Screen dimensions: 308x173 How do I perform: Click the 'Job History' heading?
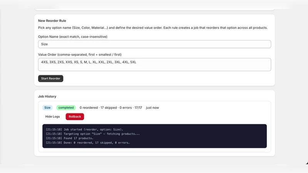click(47, 96)
